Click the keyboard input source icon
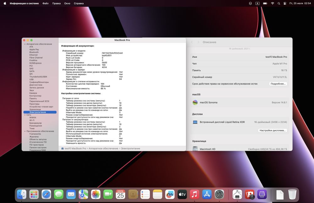The width and height of the screenshot is (314, 203). point(257,3)
